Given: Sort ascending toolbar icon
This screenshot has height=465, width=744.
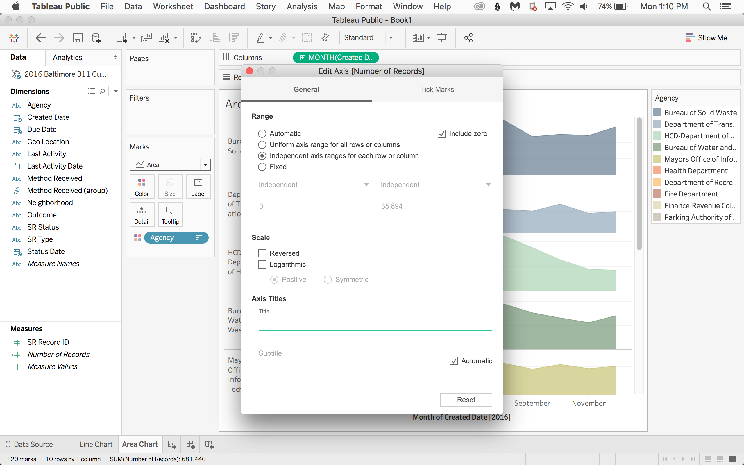Looking at the screenshot, I should tap(215, 38).
